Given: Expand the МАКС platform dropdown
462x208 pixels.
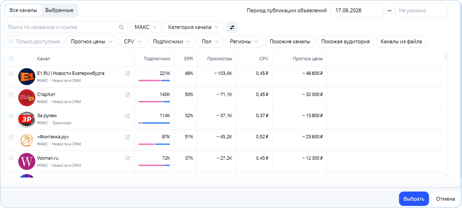Looking at the screenshot, I should (x=146, y=27).
